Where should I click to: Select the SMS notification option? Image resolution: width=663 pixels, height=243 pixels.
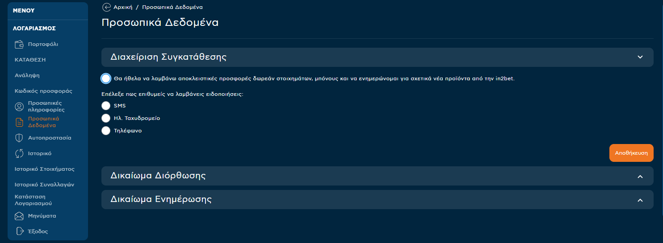(106, 106)
